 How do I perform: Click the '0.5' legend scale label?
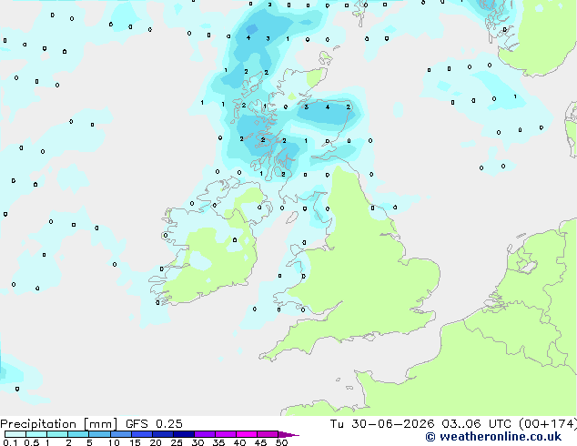point(32,442)
